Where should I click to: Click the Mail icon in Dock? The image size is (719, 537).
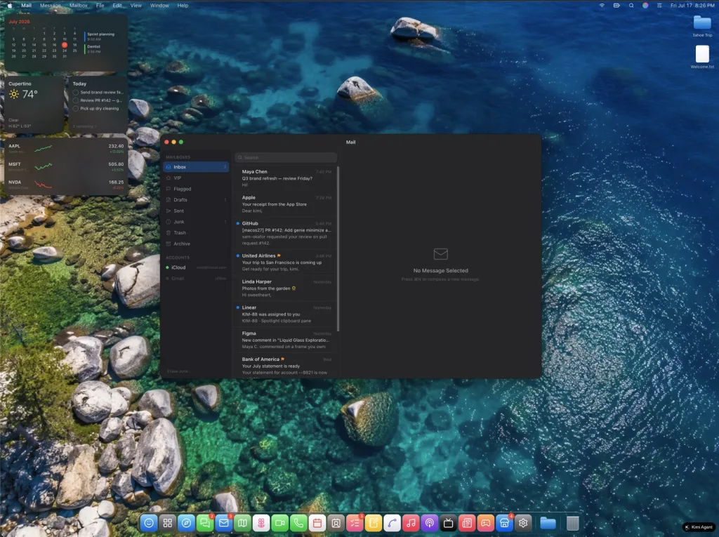click(x=224, y=523)
